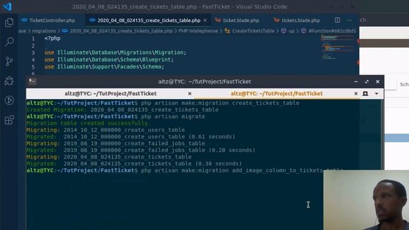Click the up method breadcrumb

[x=291, y=31]
